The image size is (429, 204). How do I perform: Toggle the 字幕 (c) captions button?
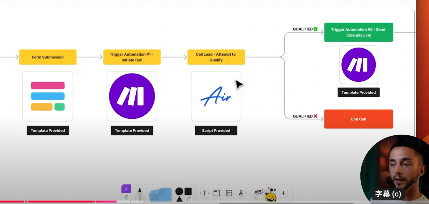point(388,194)
